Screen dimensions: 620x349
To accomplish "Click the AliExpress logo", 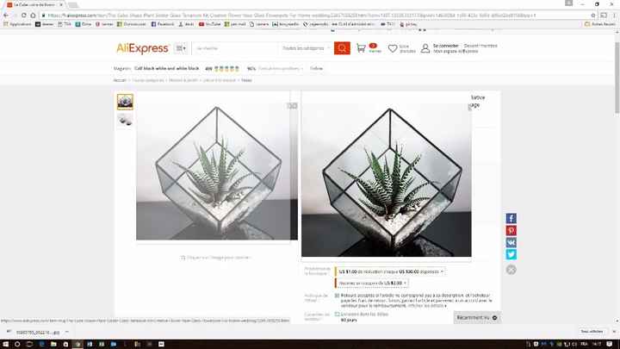I will (x=142, y=48).
